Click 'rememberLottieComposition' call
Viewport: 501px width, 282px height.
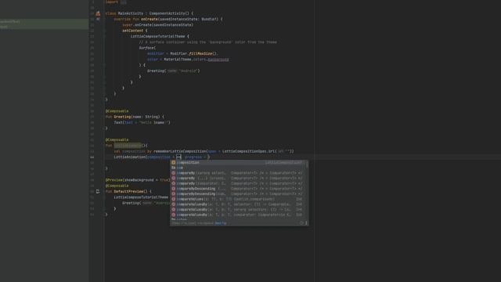tap(179, 151)
